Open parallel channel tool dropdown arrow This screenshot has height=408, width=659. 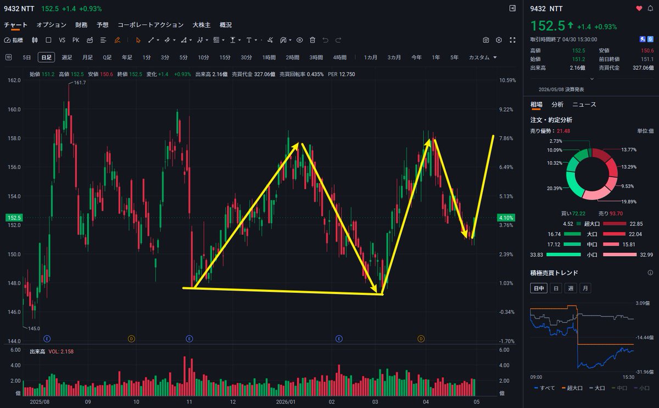point(174,40)
